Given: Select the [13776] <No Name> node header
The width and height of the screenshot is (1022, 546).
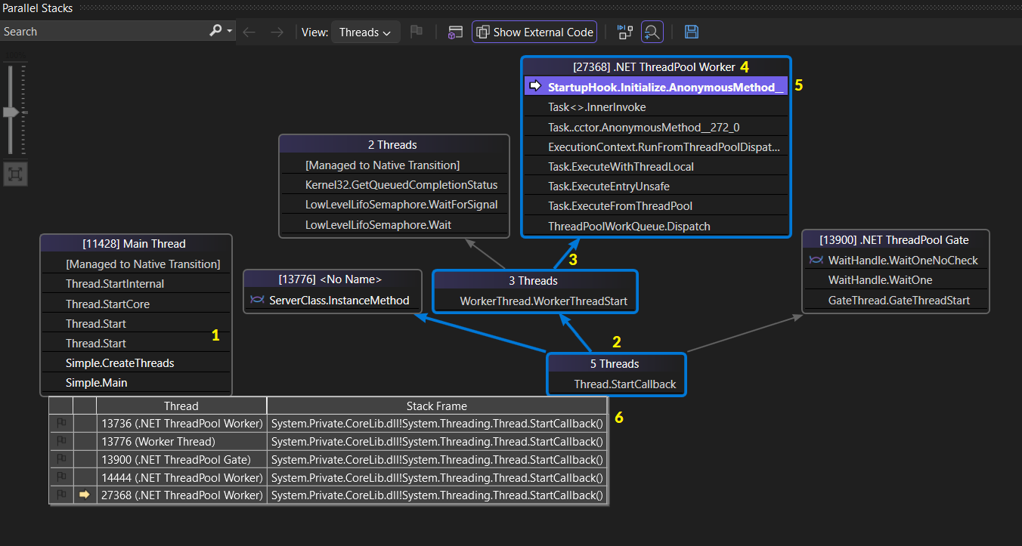Looking at the screenshot, I should tap(331, 280).
